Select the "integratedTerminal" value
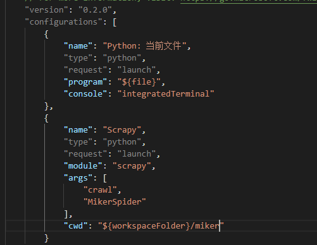The image size is (317, 245). click(166, 94)
